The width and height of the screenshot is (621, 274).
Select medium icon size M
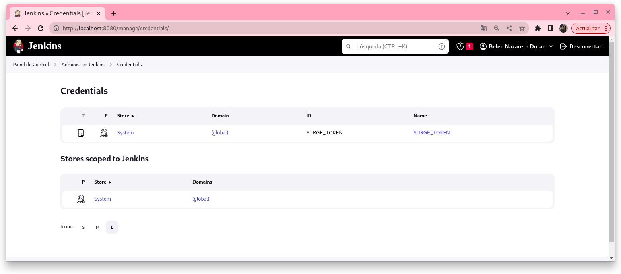(x=97, y=227)
